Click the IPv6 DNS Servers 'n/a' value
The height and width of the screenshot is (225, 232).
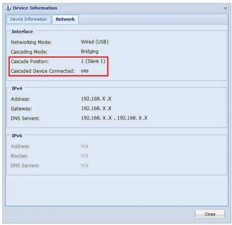click(84, 165)
